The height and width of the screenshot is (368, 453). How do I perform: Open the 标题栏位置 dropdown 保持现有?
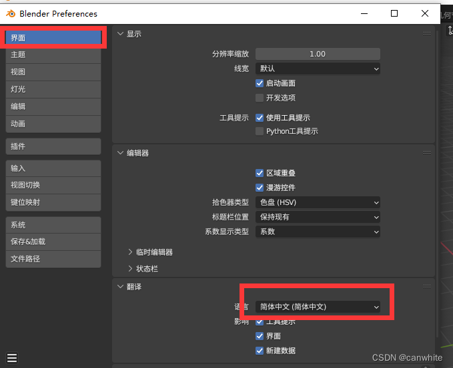tap(318, 217)
